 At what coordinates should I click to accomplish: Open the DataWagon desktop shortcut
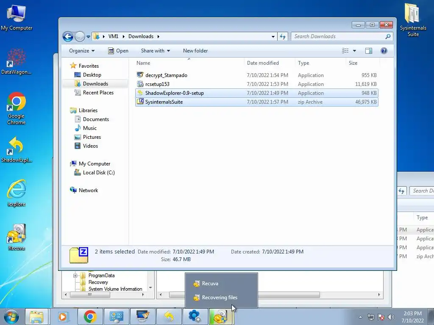click(x=17, y=61)
